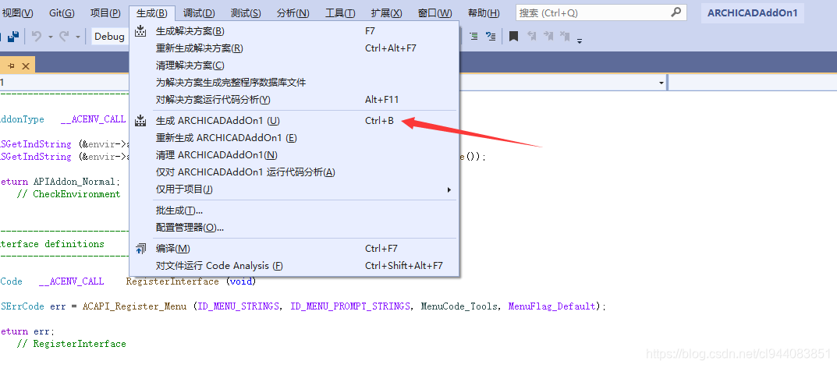Open the Debug configuration dropdown
Screen dimensions: 837x368
pos(110,37)
